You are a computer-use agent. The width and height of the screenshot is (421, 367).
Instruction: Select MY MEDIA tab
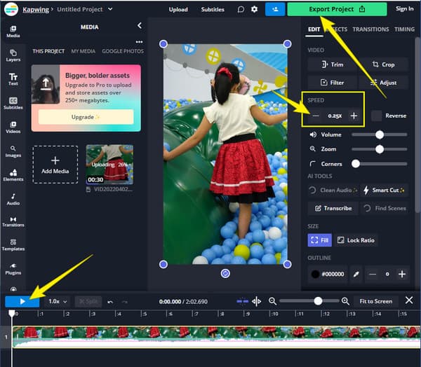tap(83, 51)
